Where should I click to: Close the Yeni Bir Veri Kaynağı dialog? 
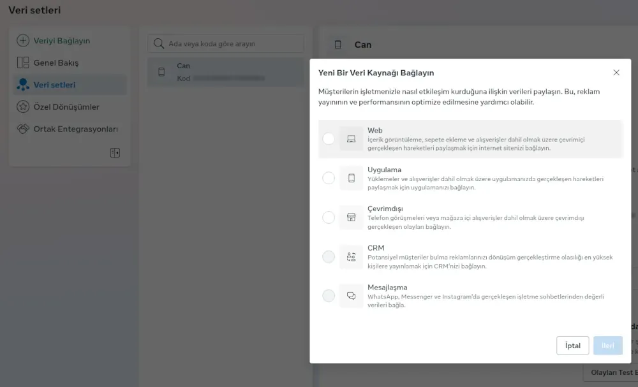click(x=616, y=73)
